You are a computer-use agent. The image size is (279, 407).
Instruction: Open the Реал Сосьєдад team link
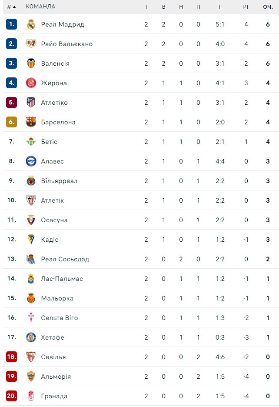point(65,259)
